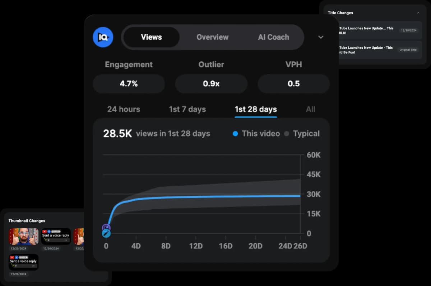Open the dropdown chevron next to AI Coach
Screen dimensions: 431x286
pyautogui.click(x=320, y=37)
